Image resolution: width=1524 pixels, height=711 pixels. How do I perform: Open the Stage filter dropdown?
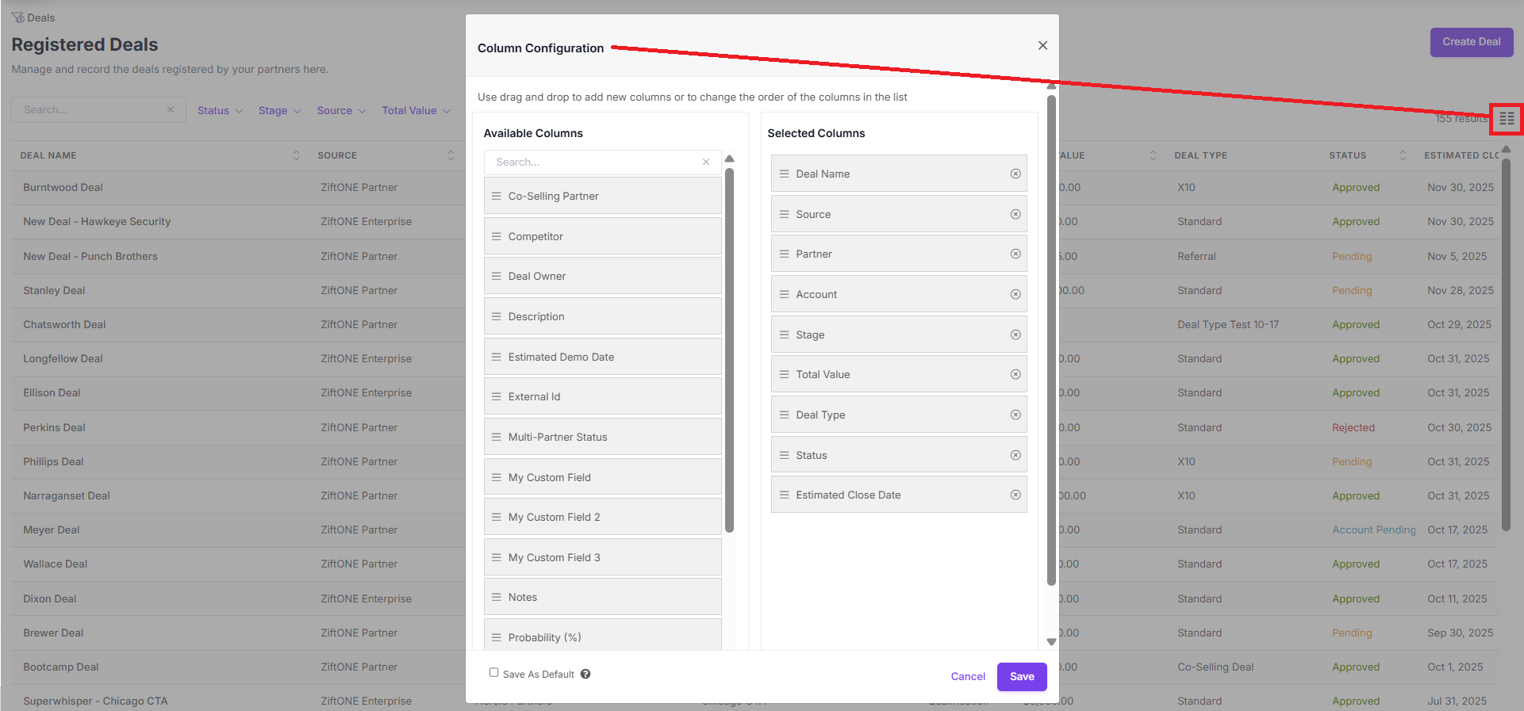(x=279, y=110)
